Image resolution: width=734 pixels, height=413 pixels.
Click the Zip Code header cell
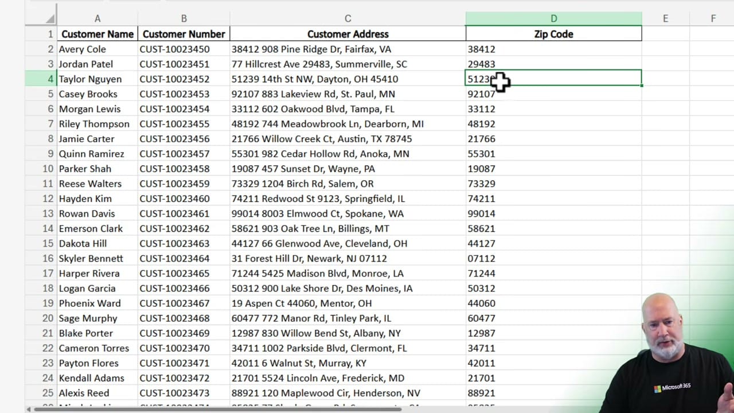(553, 34)
